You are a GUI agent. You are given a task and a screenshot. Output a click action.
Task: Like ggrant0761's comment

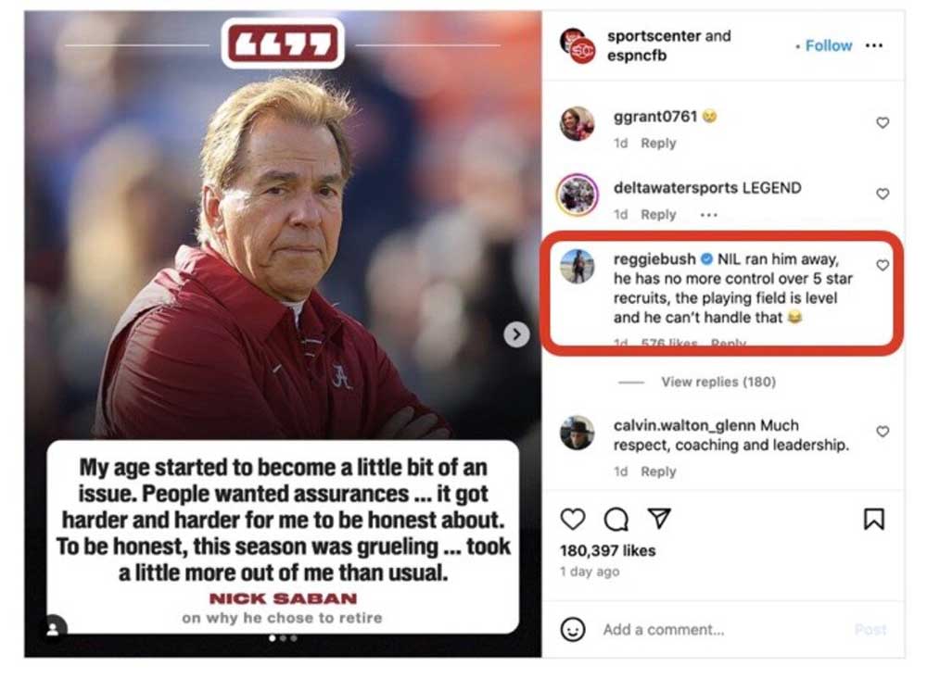[x=883, y=122]
